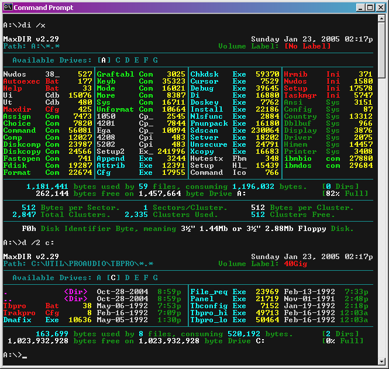Click the 'F0h' disk identifier byte
The width and height of the screenshot is (389, 369).
click(x=29, y=229)
